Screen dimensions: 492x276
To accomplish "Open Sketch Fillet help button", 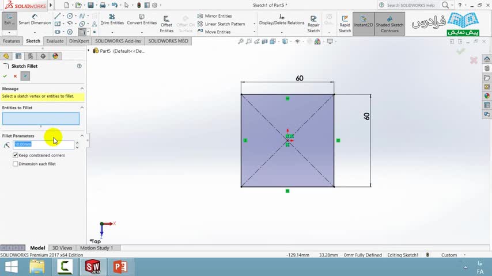I will [80, 66].
